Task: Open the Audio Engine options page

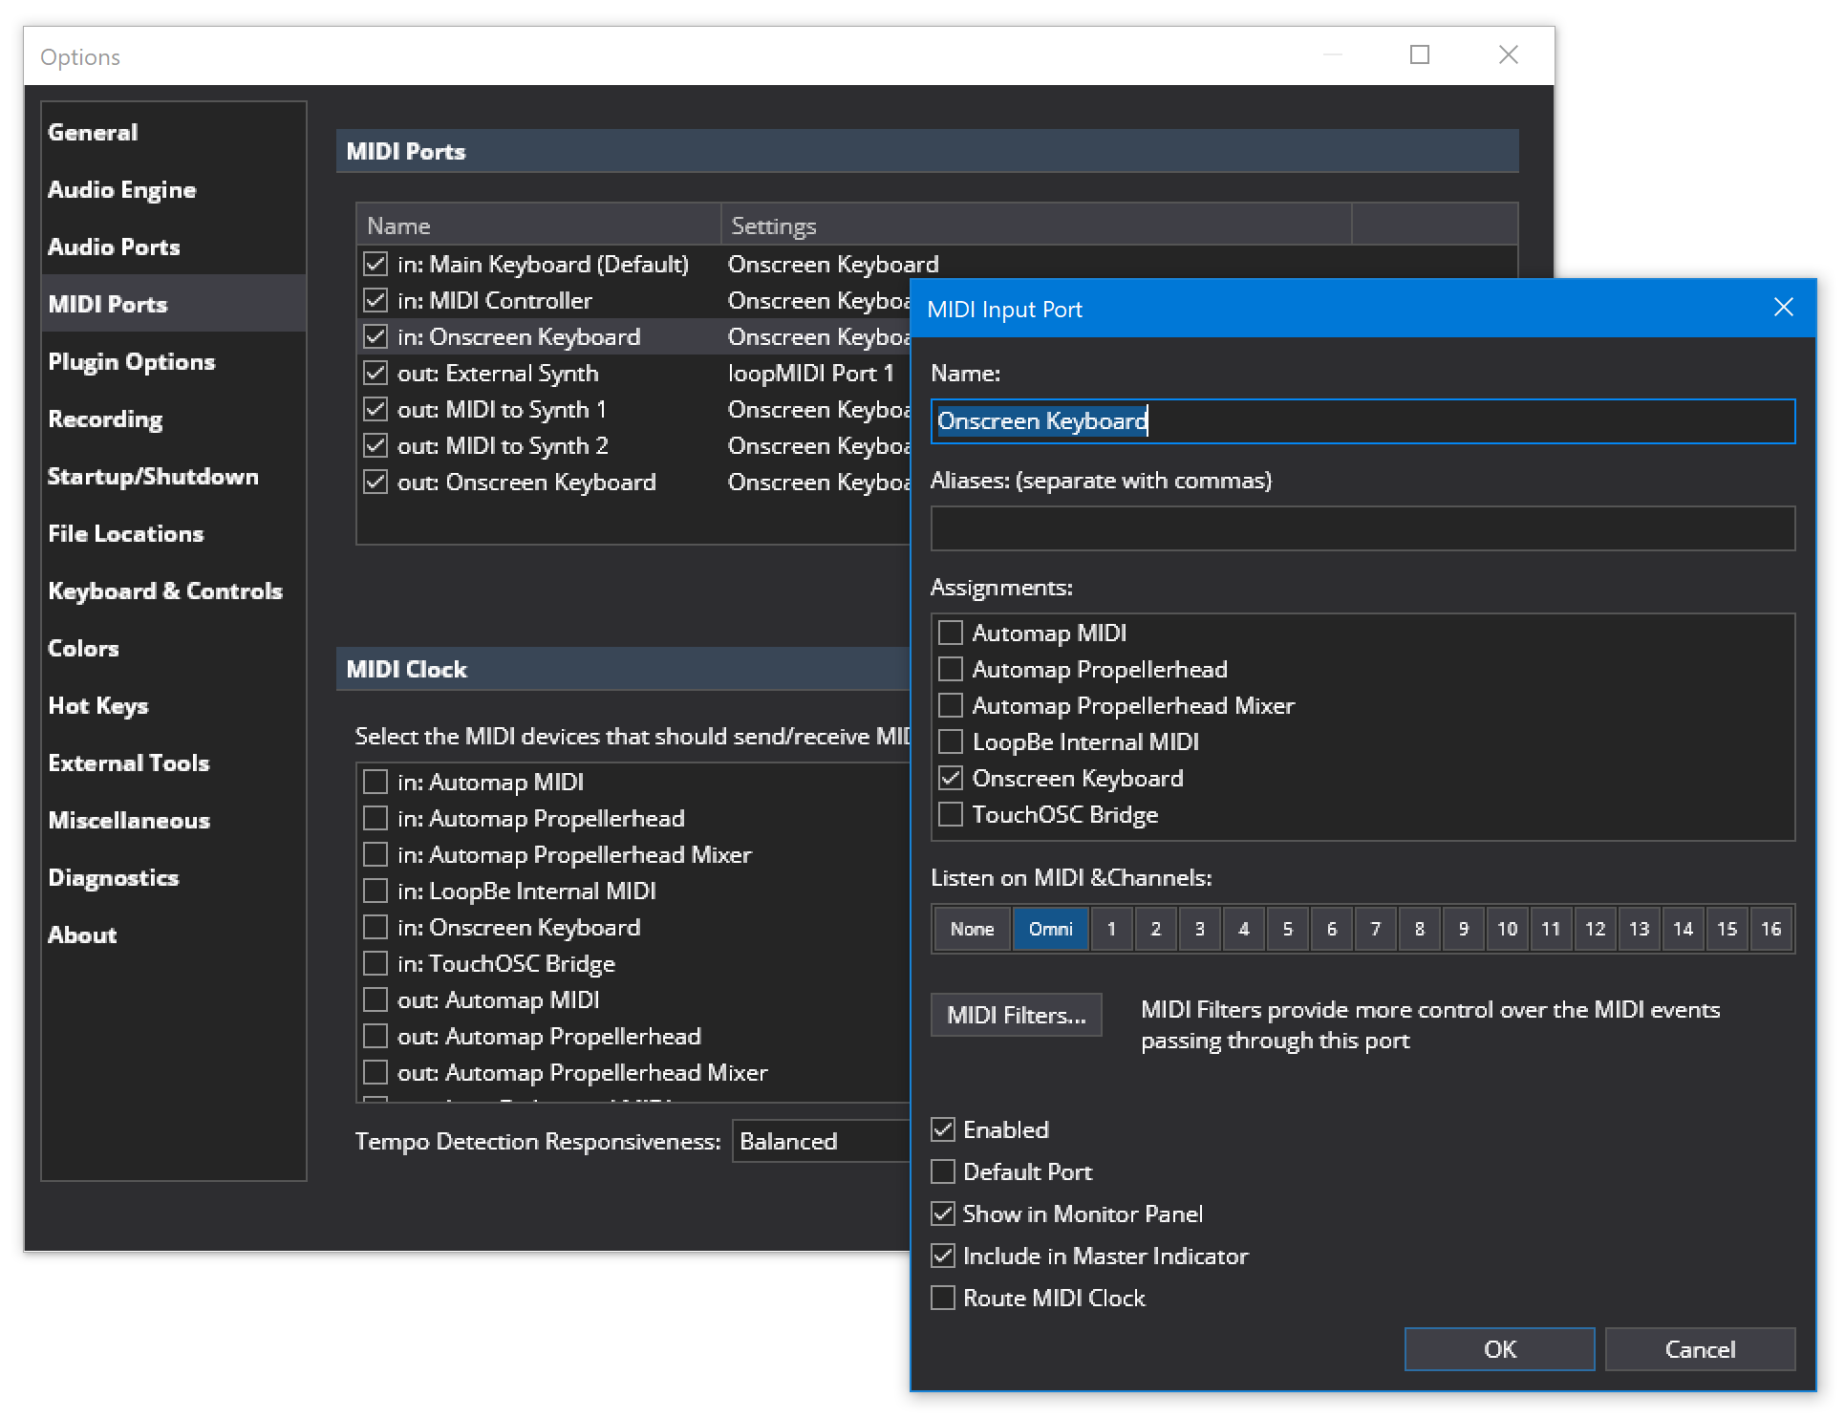Action: coord(174,189)
